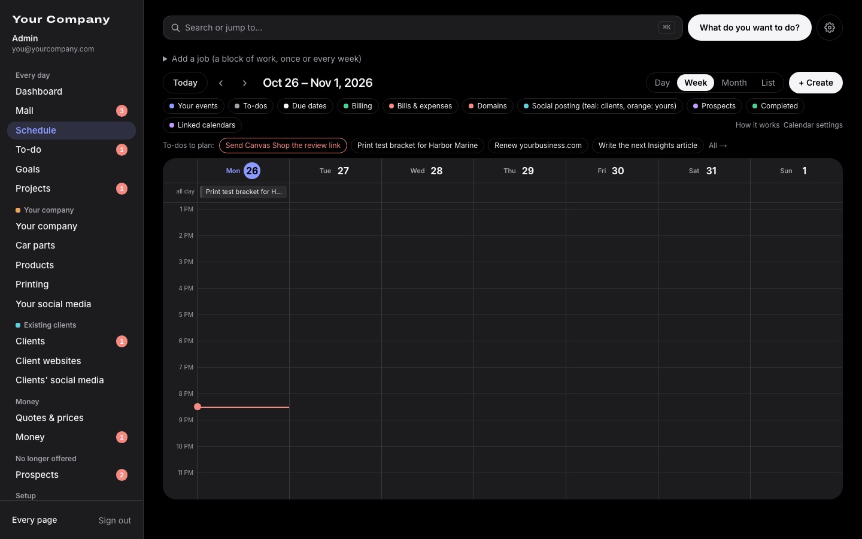Open the all-day Print test bracket event
Viewport: 862px width, 539px height.
coord(244,192)
